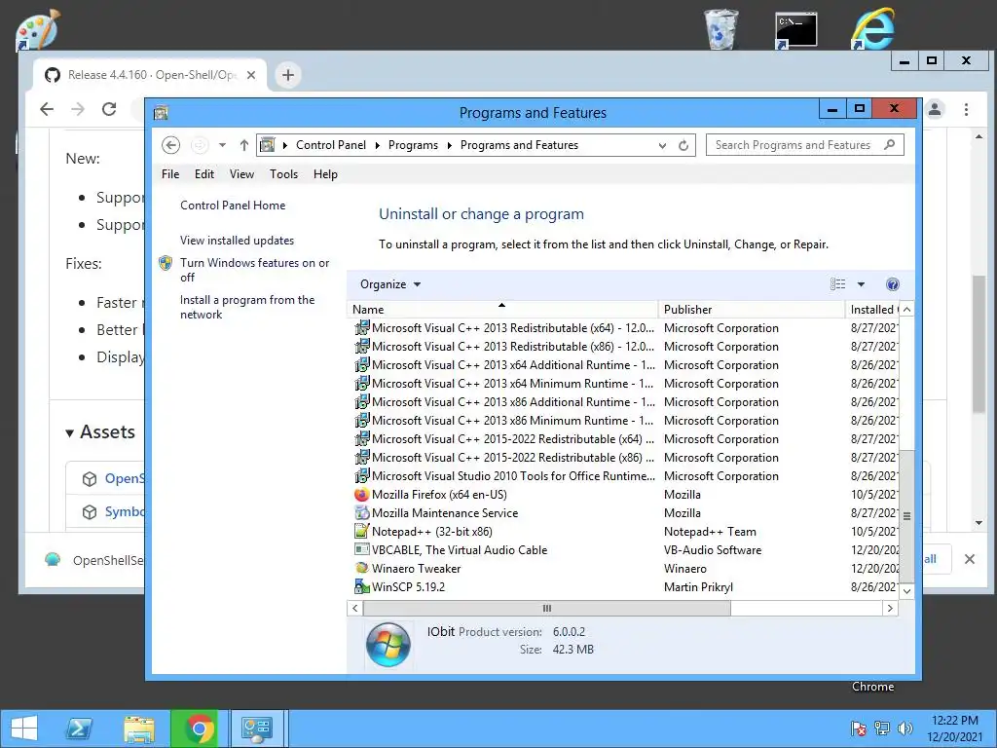The width and height of the screenshot is (997, 748).
Task: Click the shield icon beside Turn Windows features
Action: click(166, 263)
